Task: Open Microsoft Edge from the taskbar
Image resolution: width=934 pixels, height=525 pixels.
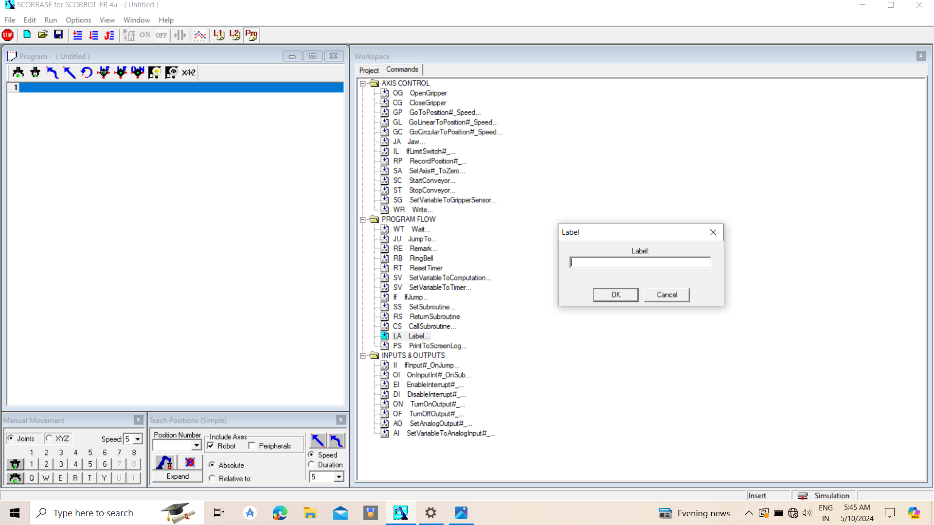Action: [280, 513]
